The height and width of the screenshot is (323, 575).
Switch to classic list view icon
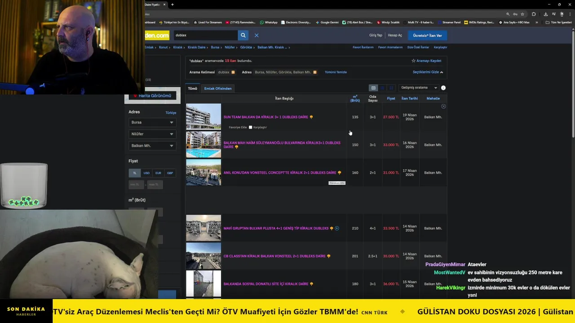pos(373,88)
